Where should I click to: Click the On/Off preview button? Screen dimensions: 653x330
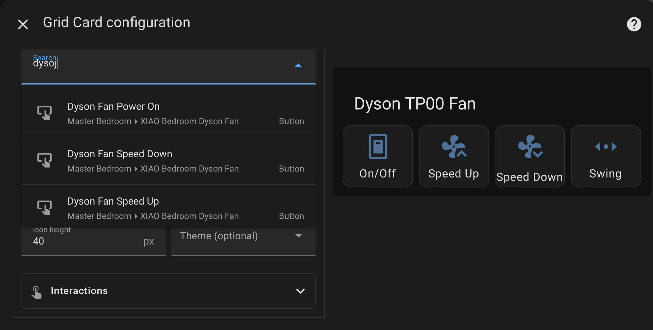(378, 156)
